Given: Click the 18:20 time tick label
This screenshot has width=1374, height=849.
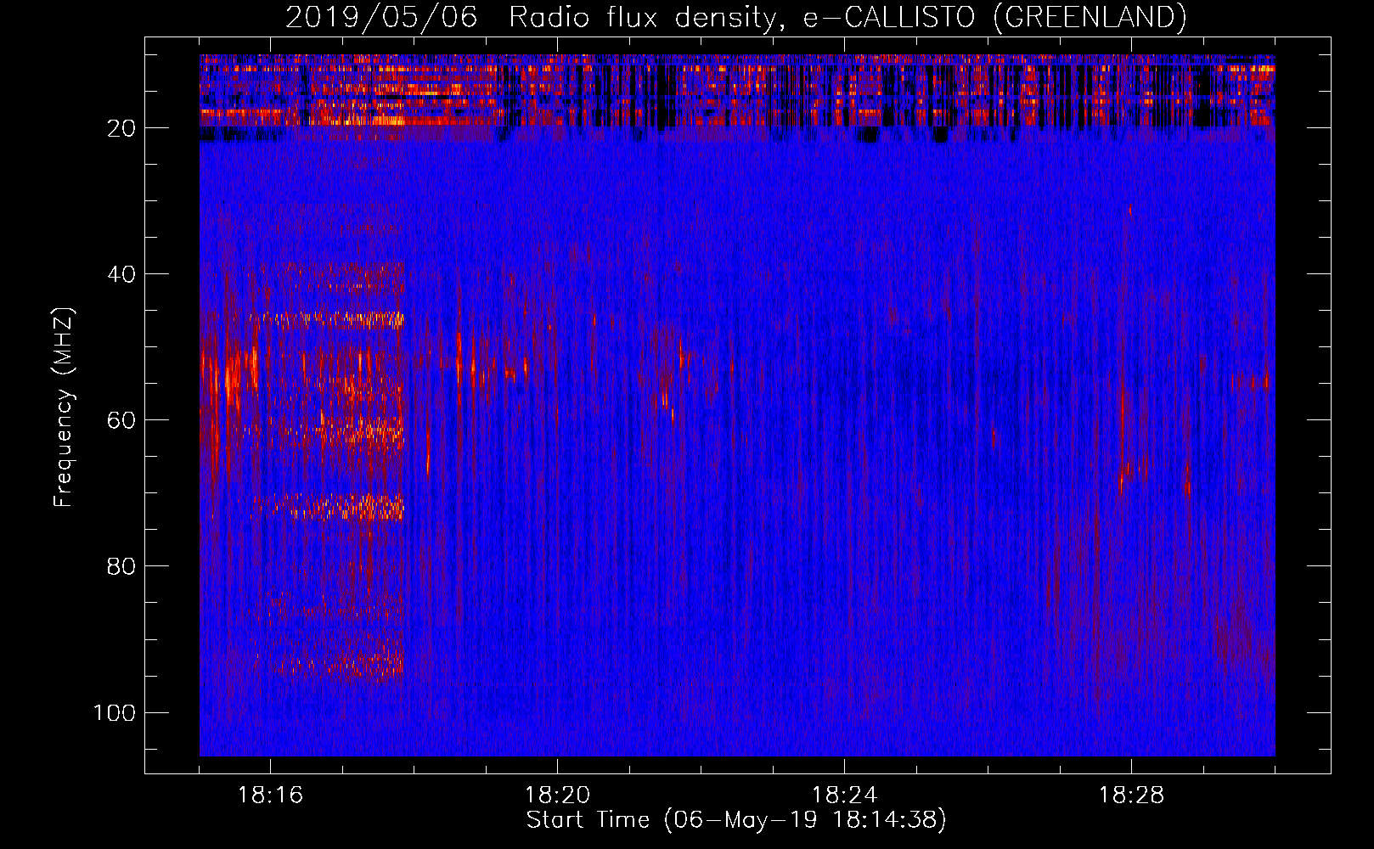Looking at the screenshot, I should [x=557, y=796].
